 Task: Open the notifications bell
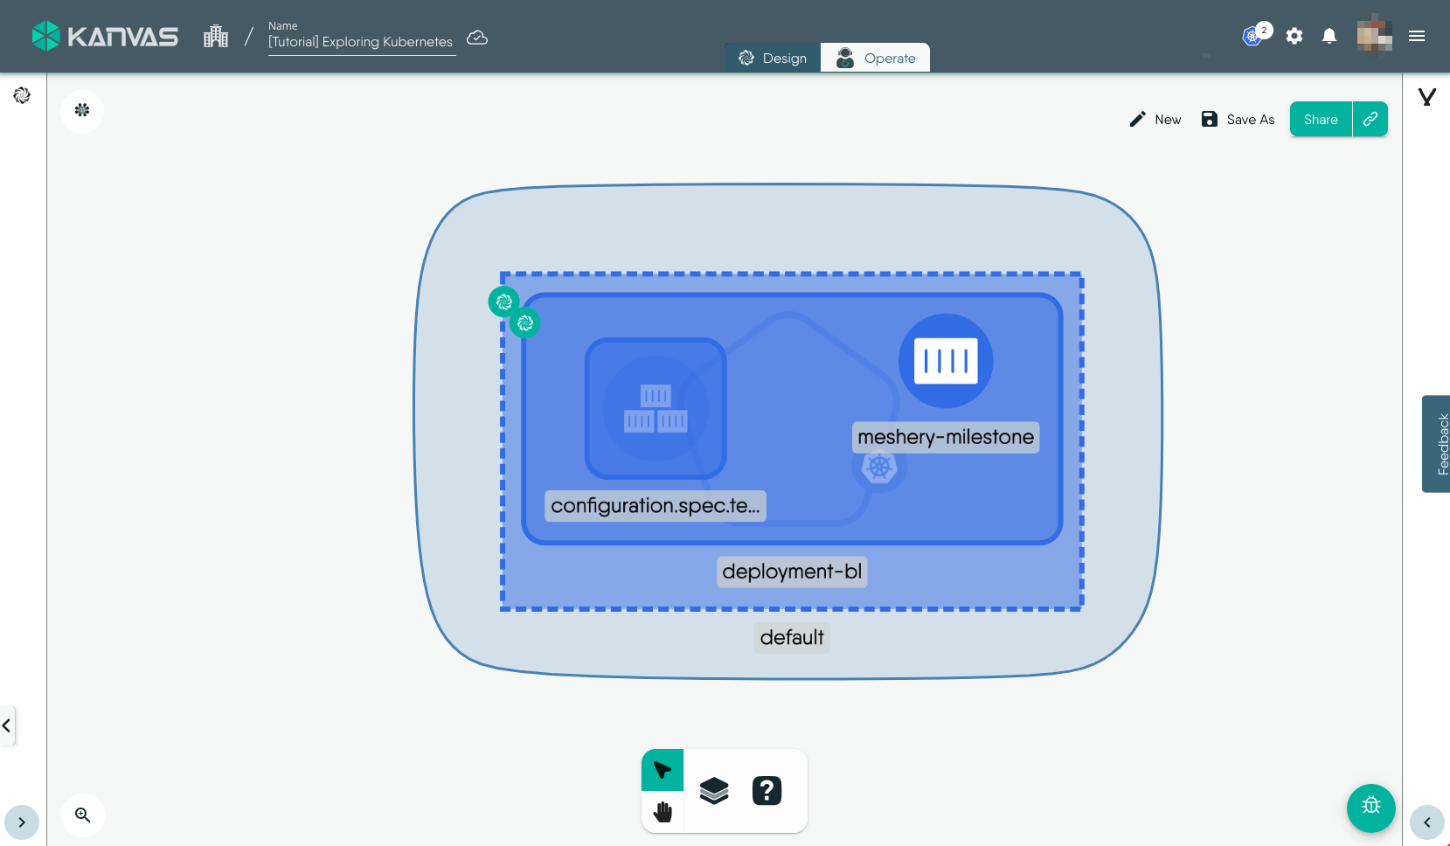[1329, 36]
